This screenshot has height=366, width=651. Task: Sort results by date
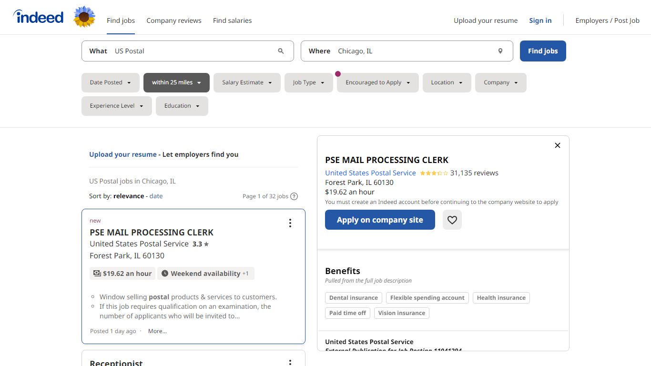[x=156, y=196]
